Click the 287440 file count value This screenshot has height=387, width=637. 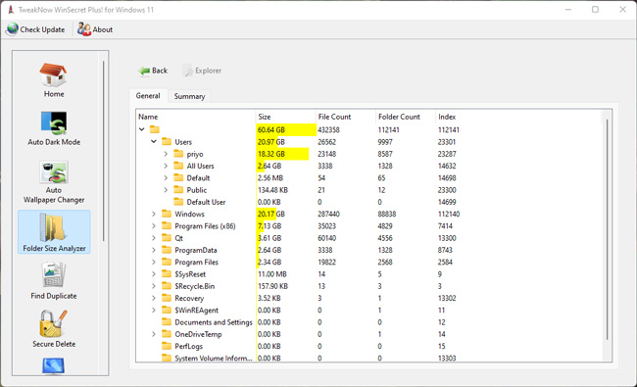point(328,214)
